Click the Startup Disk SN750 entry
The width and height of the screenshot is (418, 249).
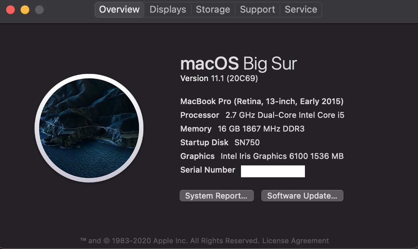(x=220, y=143)
